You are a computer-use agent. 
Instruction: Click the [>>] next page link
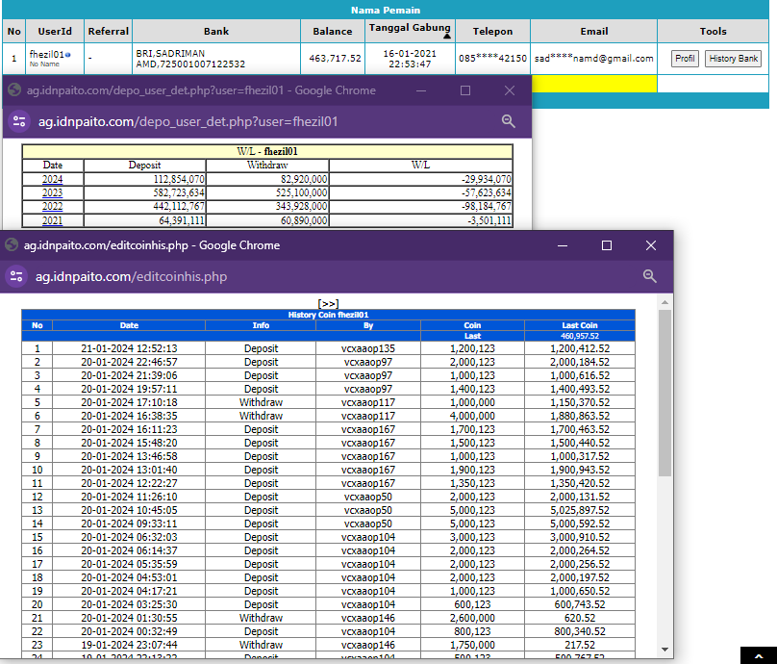tap(328, 303)
